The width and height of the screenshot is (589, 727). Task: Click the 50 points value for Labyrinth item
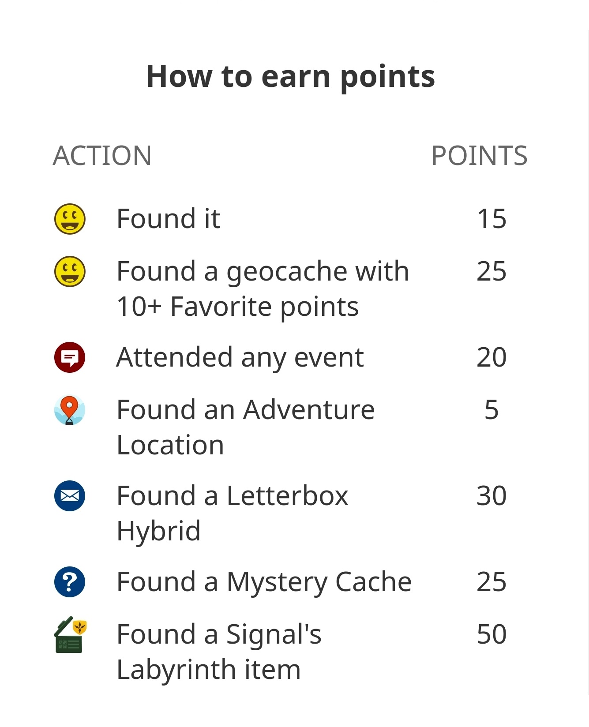tap(491, 634)
